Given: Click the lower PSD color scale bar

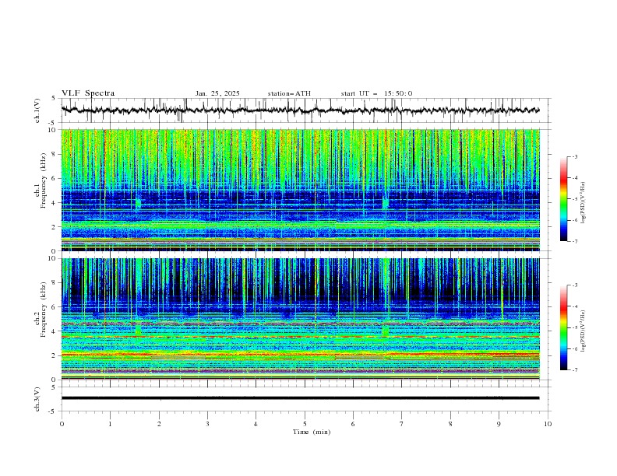Looking at the screenshot, I should coord(563,327).
